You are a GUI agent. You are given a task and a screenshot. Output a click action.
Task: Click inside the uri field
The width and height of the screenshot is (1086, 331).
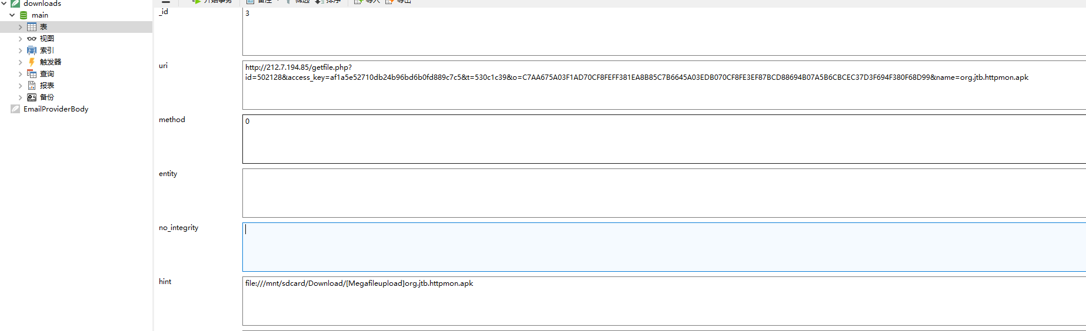click(x=664, y=85)
